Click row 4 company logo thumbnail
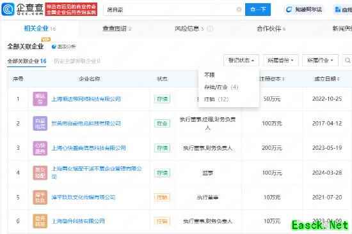The height and width of the screenshot is (234, 352). (40, 173)
